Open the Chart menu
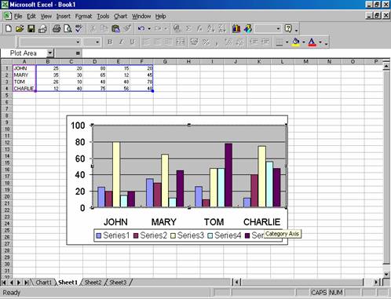The image size is (391, 299). (120, 16)
